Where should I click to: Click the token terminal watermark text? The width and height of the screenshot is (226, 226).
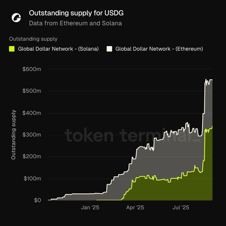tap(132, 135)
